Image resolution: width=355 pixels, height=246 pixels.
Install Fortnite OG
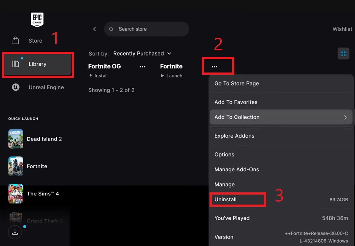coord(98,76)
